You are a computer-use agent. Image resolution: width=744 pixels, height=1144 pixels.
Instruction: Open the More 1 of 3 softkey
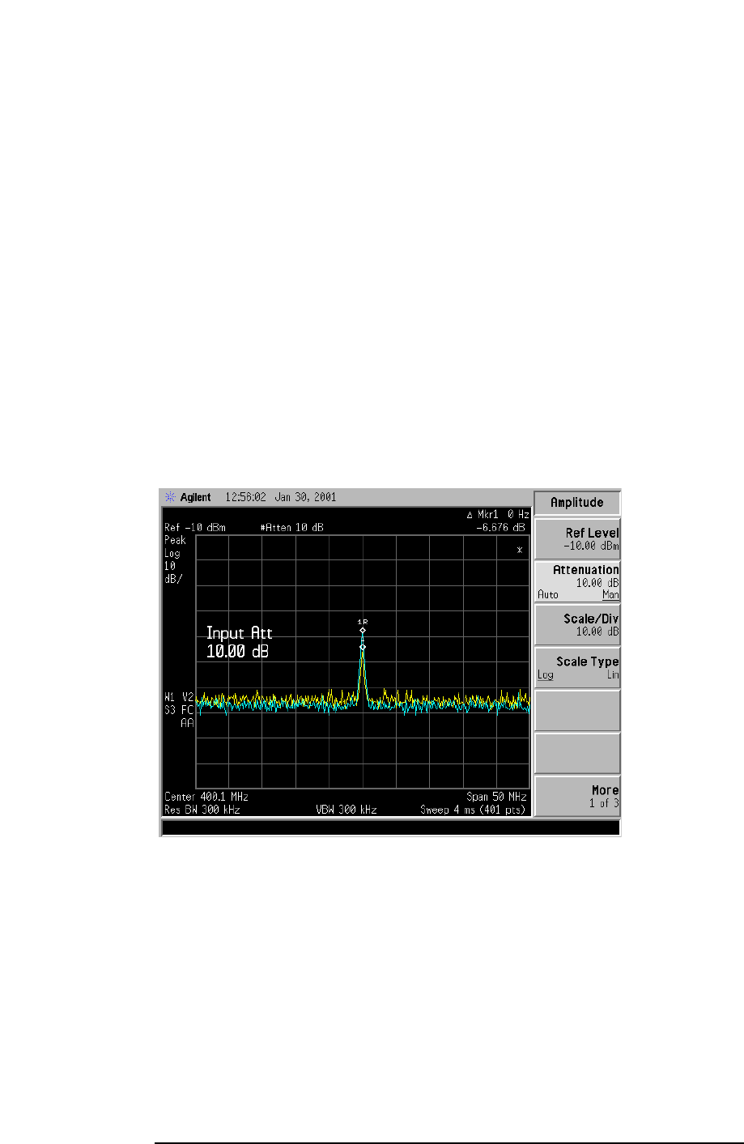pyautogui.click(x=577, y=796)
